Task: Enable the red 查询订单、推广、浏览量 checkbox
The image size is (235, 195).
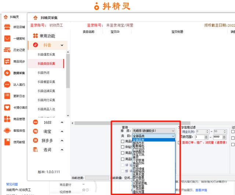Action: (180, 142)
